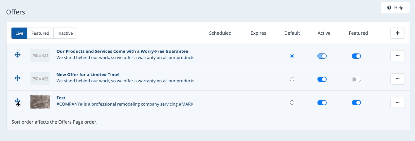Click the plus icon to add offer

point(397,33)
